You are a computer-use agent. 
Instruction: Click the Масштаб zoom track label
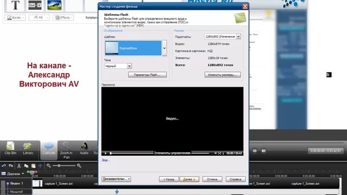tap(16, 192)
